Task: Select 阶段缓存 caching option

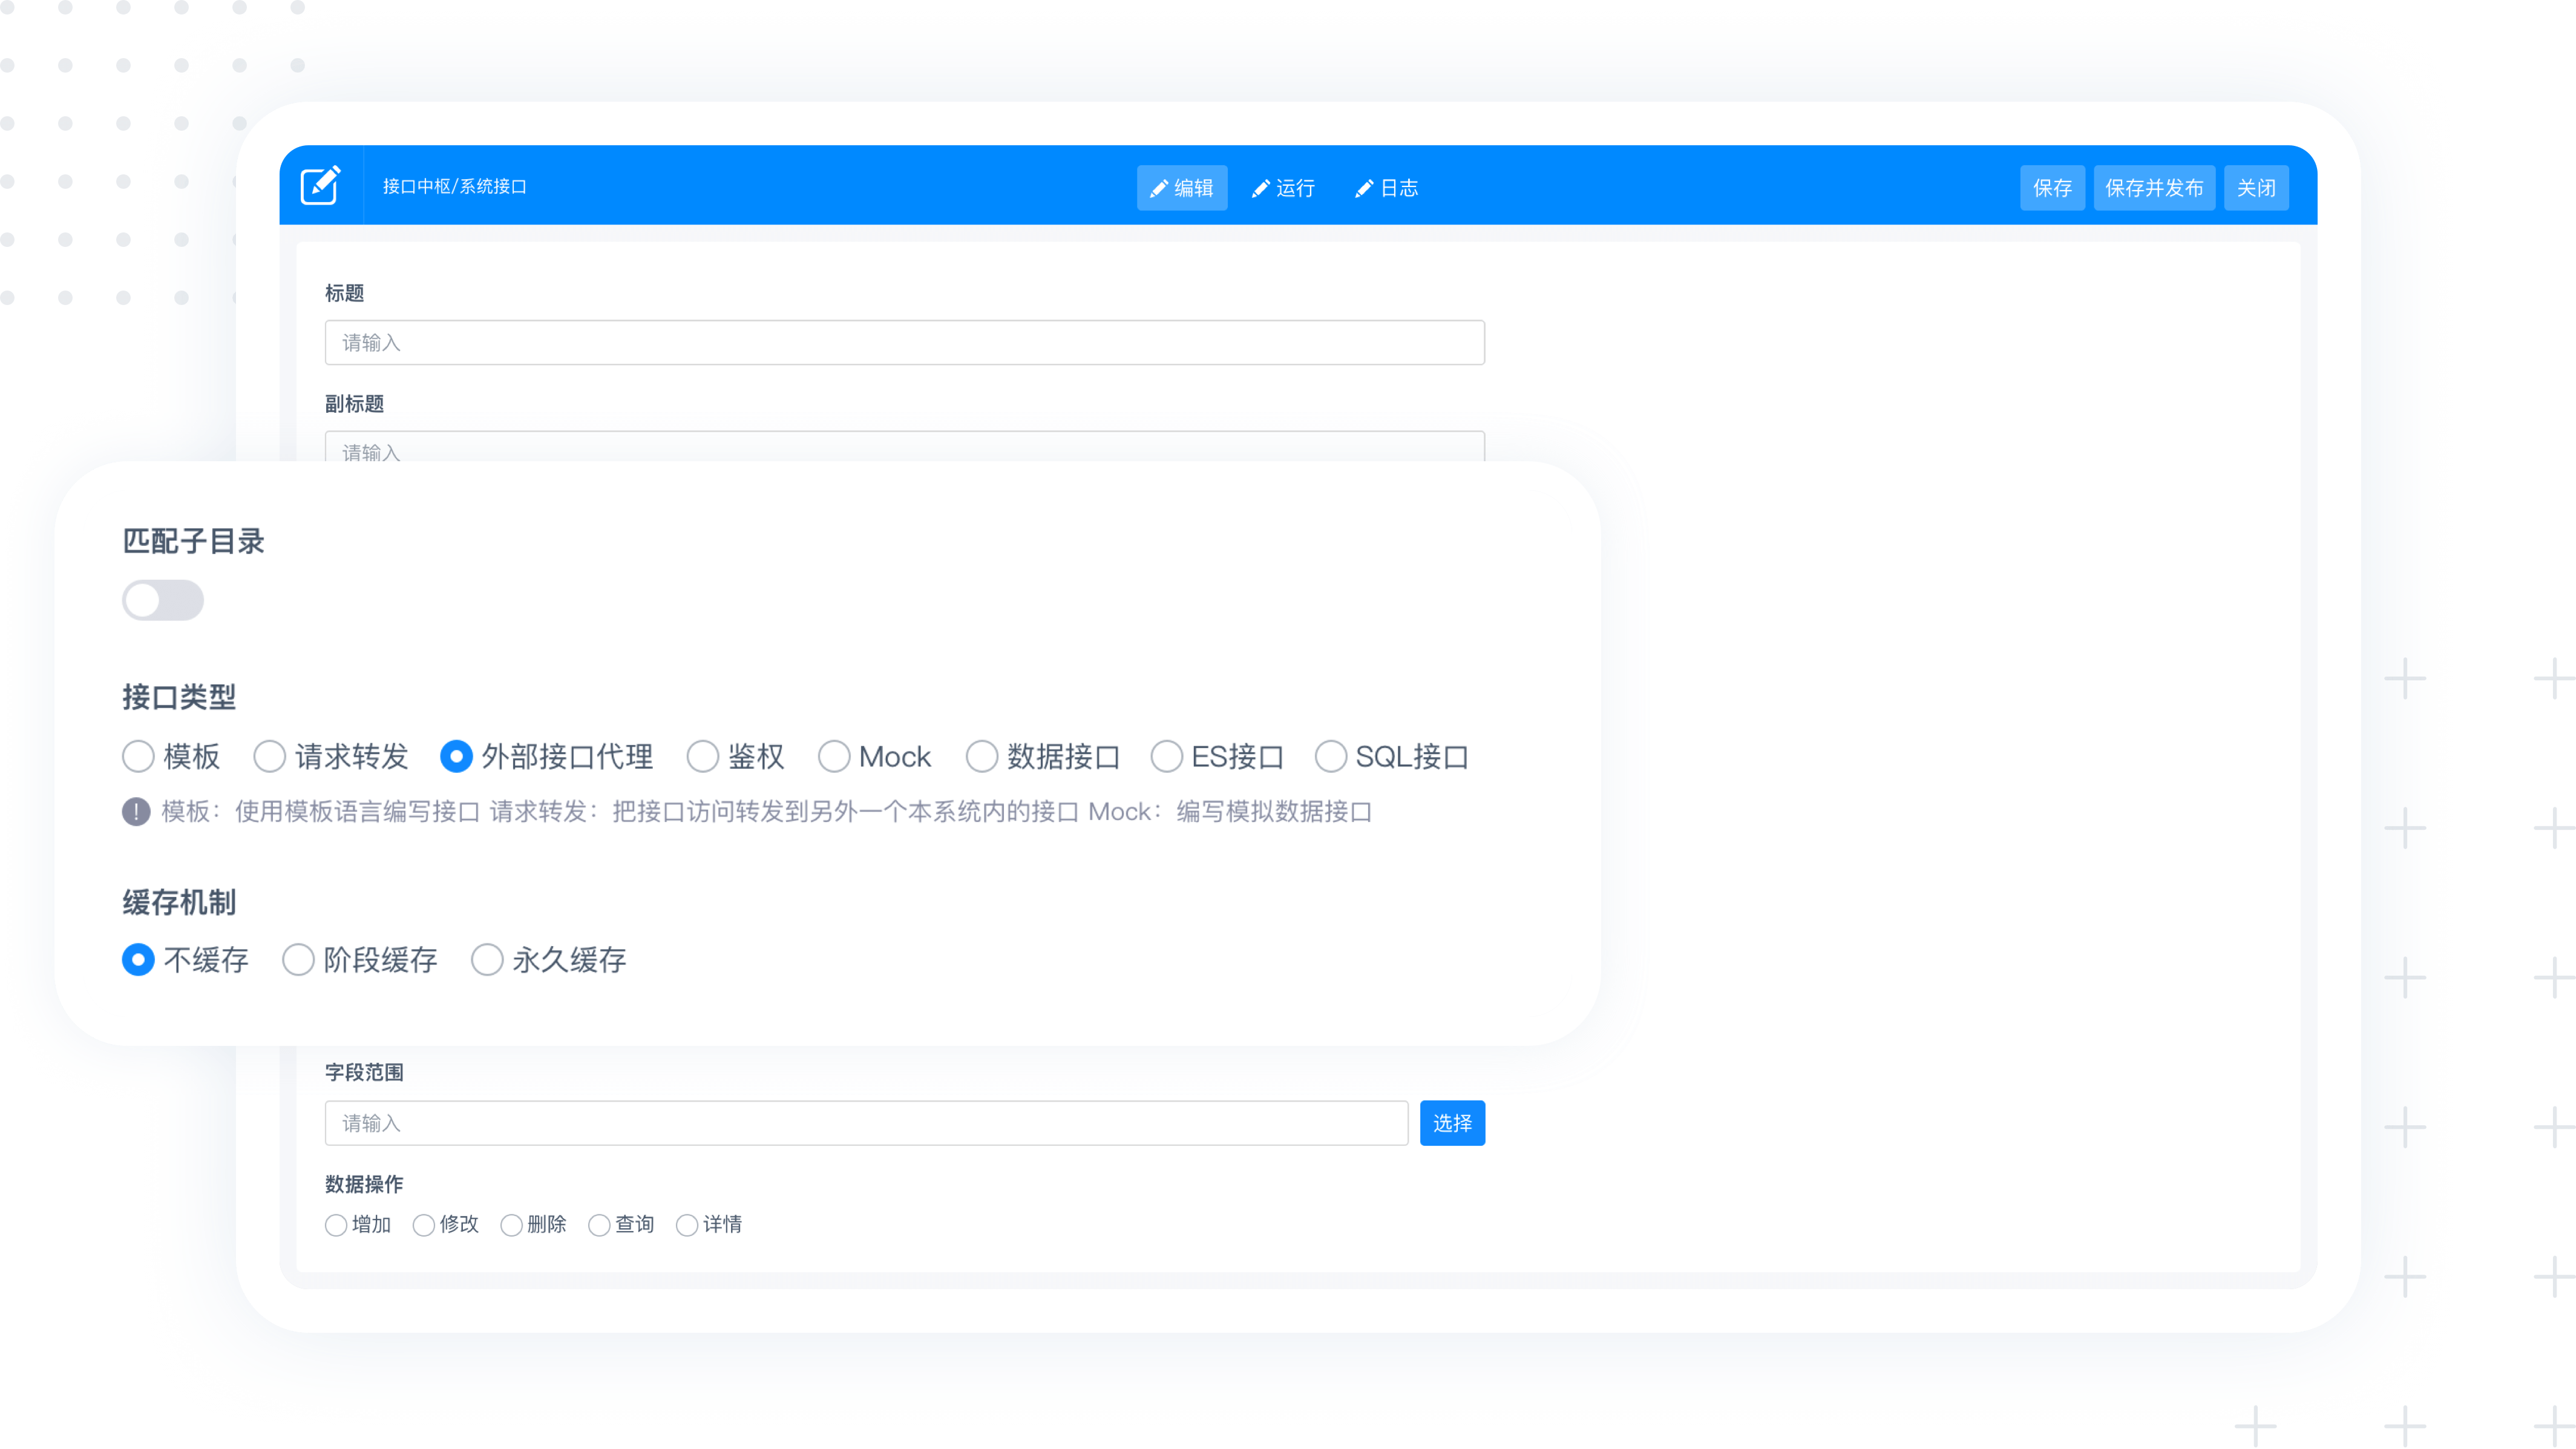Action: (298, 960)
